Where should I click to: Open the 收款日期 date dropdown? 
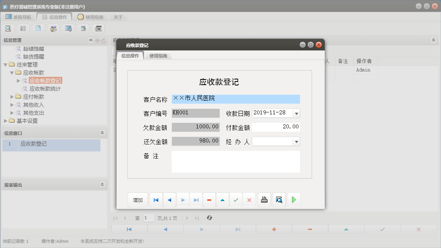(x=296, y=113)
